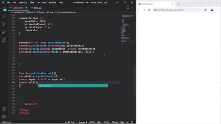Bookmark this page with star icon
Screen dimensions: 221x124
205,10
